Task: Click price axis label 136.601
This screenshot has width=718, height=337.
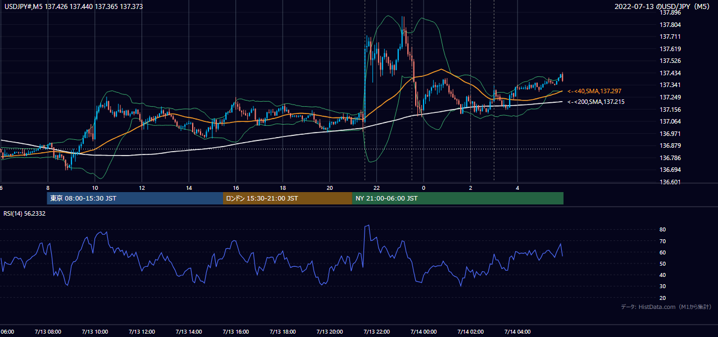Action: (670, 182)
